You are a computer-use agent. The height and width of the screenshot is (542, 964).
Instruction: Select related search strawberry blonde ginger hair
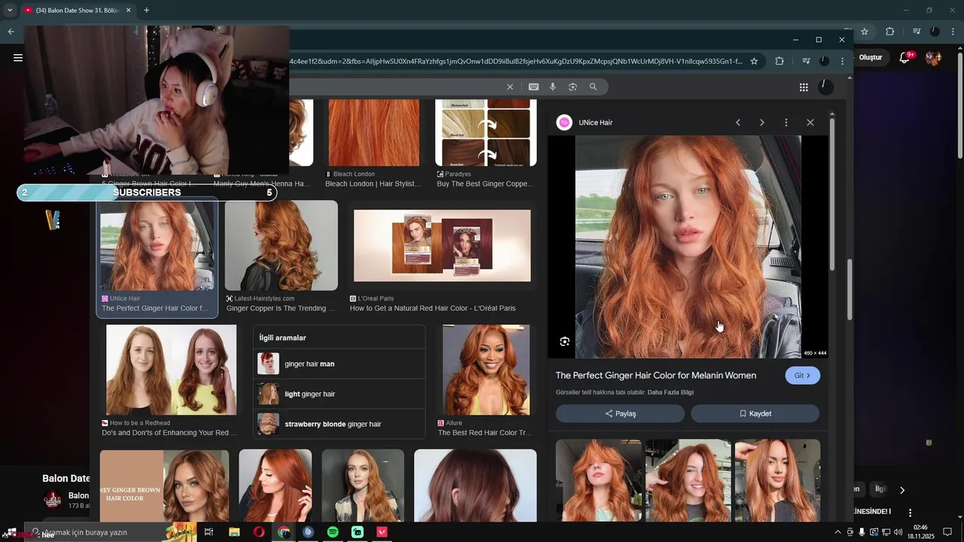pyautogui.click(x=340, y=424)
